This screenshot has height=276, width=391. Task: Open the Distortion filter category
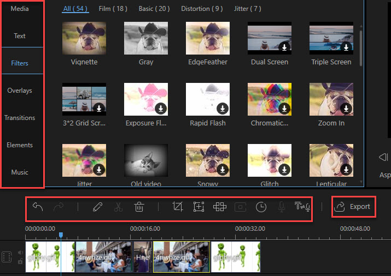click(201, 9)
